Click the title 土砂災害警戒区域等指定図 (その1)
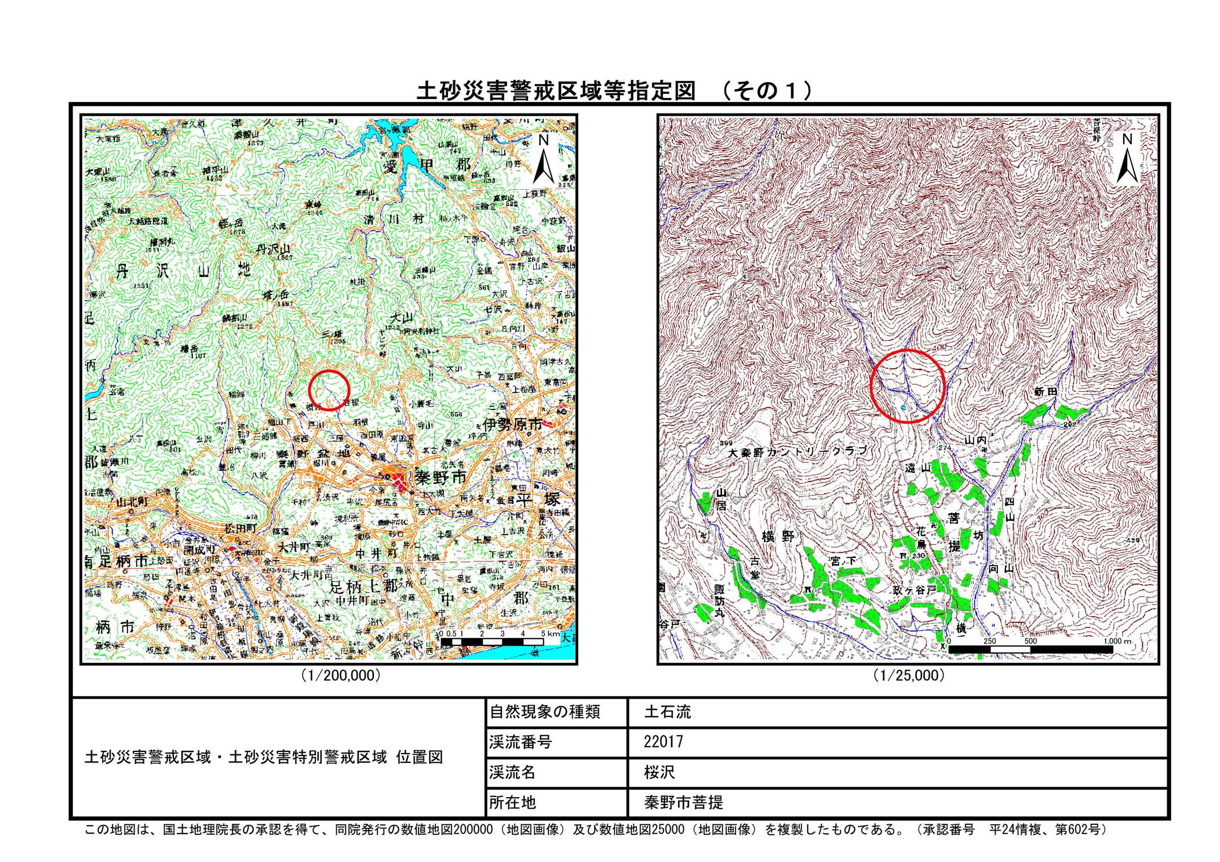This screenshot has width=1220, height=862. (x=614, y=91)
